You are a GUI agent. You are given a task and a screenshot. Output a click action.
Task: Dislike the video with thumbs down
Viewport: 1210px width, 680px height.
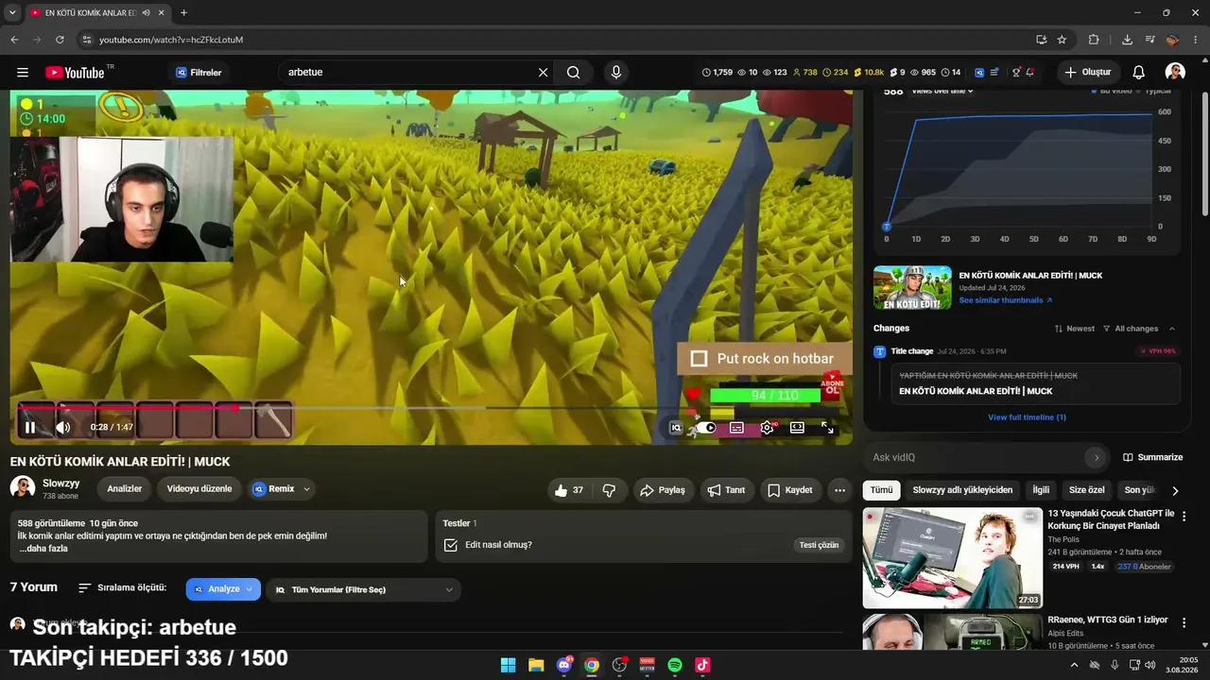point(609,490)
